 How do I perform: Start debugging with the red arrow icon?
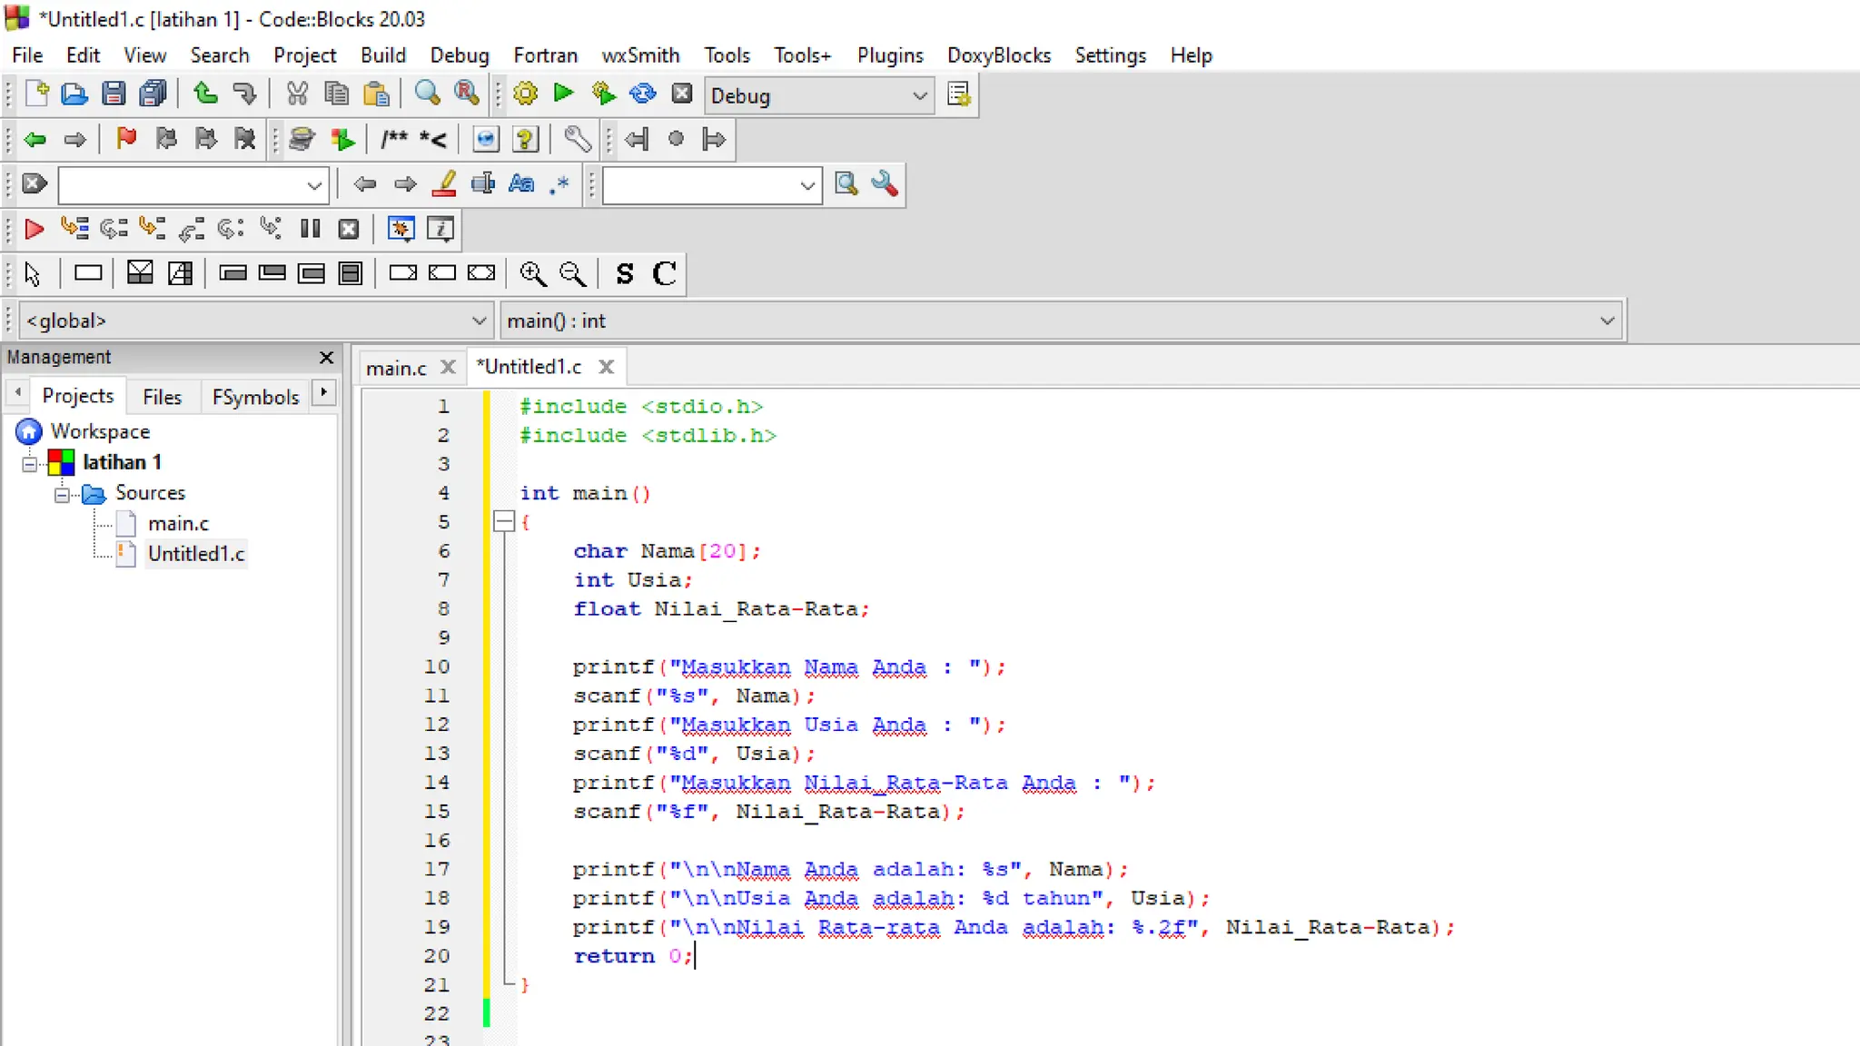click(x=34, y=229)
